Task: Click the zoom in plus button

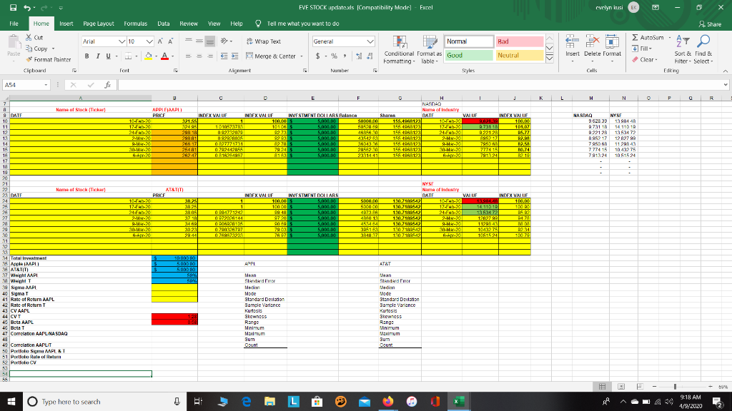Action: [x=710, y=387]
